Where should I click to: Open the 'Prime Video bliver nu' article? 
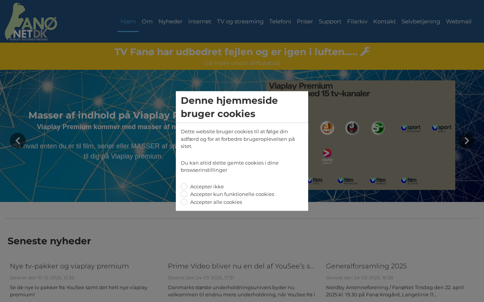[x=241, y=266]
